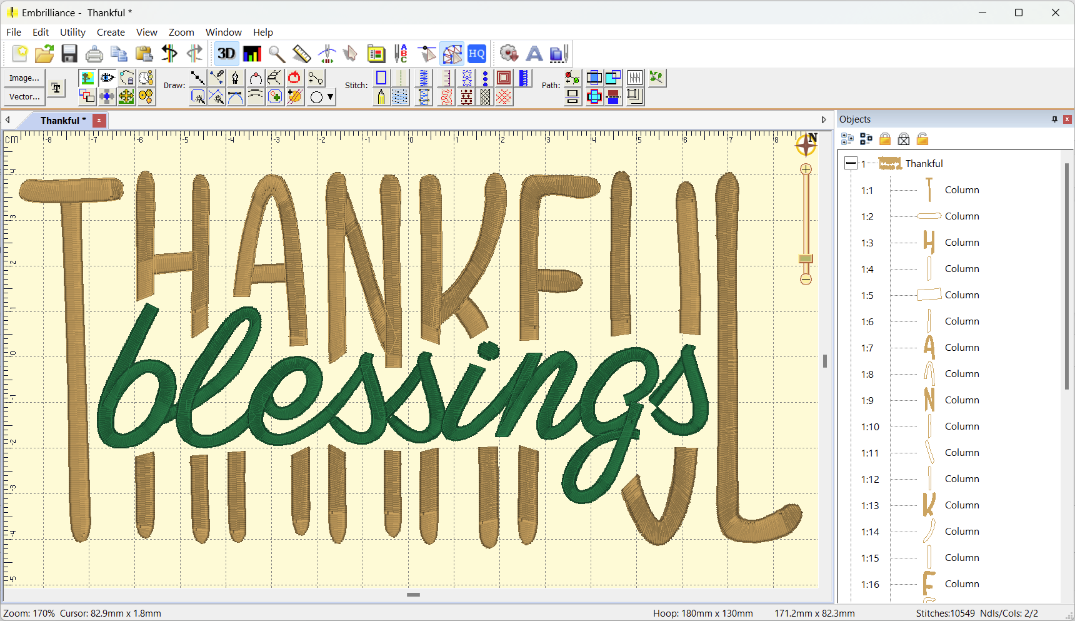
Task: Open the circle shape dropdown arrow
Action: 331,97
